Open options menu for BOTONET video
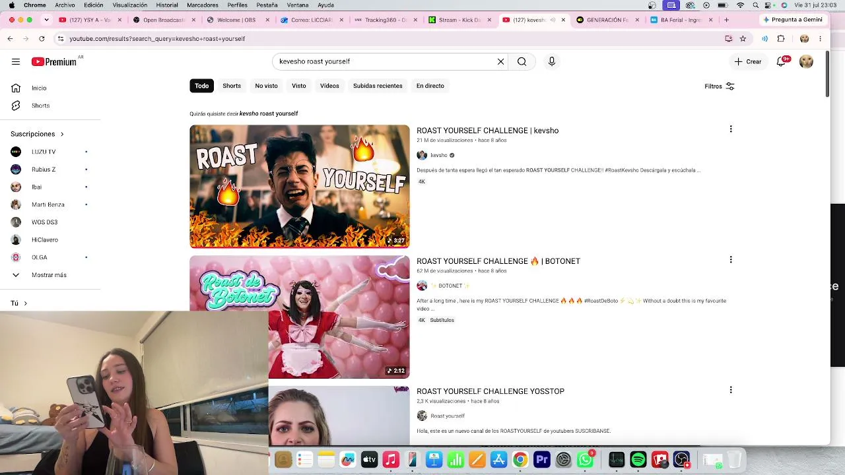 pyautogui.click(x=731, y=260)
